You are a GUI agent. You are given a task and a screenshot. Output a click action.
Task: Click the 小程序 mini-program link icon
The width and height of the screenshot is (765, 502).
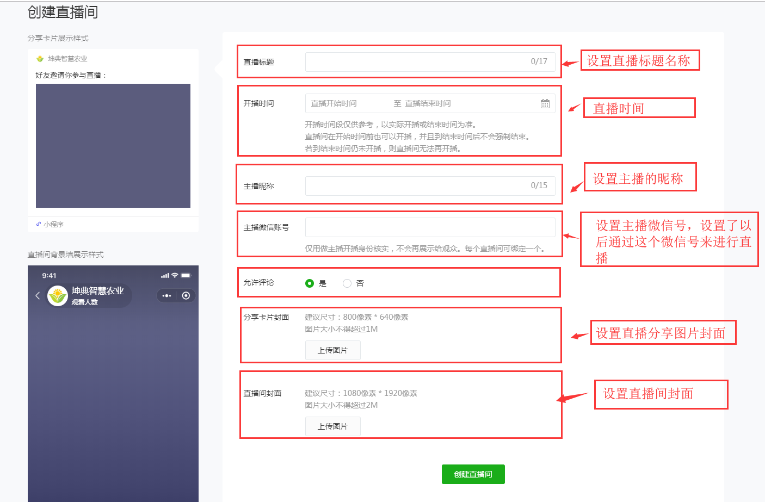click(x=39, y=224)
